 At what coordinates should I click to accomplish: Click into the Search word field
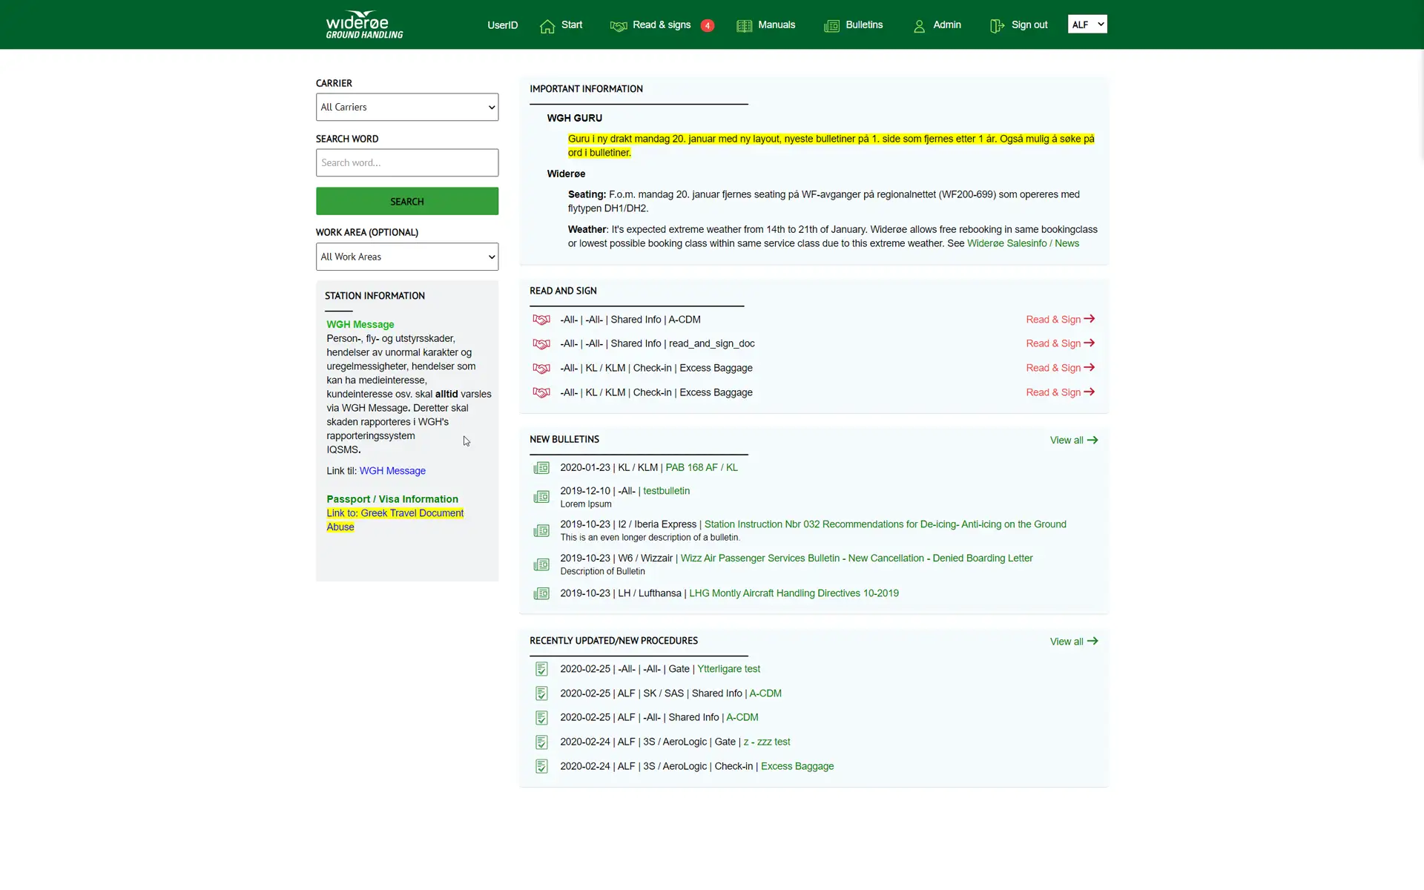(x=407, y=162)
